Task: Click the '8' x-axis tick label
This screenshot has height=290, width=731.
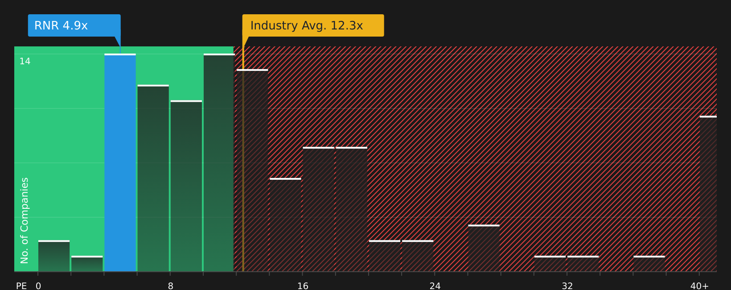Action: [170, 286]
